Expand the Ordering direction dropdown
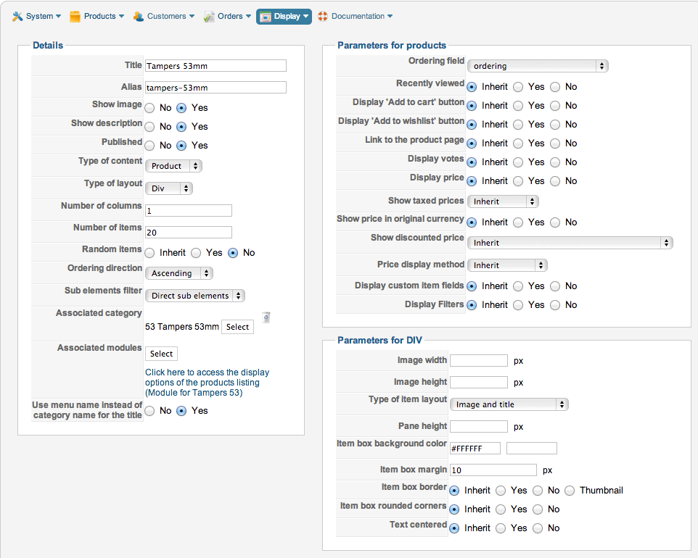Viewport: 698px width, 558px height. pos(178,273)
